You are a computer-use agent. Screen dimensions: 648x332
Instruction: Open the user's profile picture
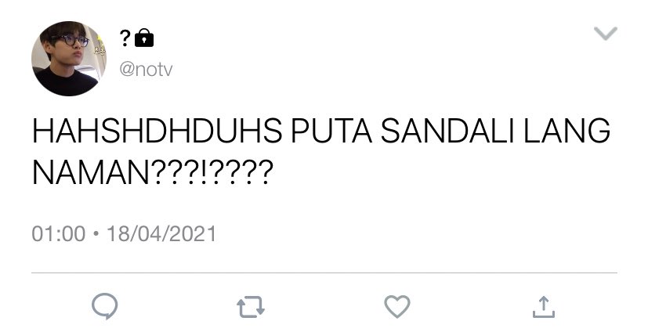coord(69,59)
